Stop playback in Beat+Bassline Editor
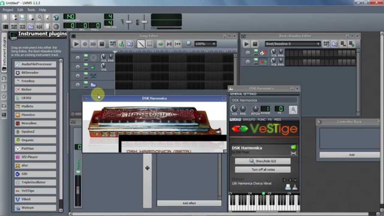The width and height of the screenshot is (384, 216). tap(255, 44)
